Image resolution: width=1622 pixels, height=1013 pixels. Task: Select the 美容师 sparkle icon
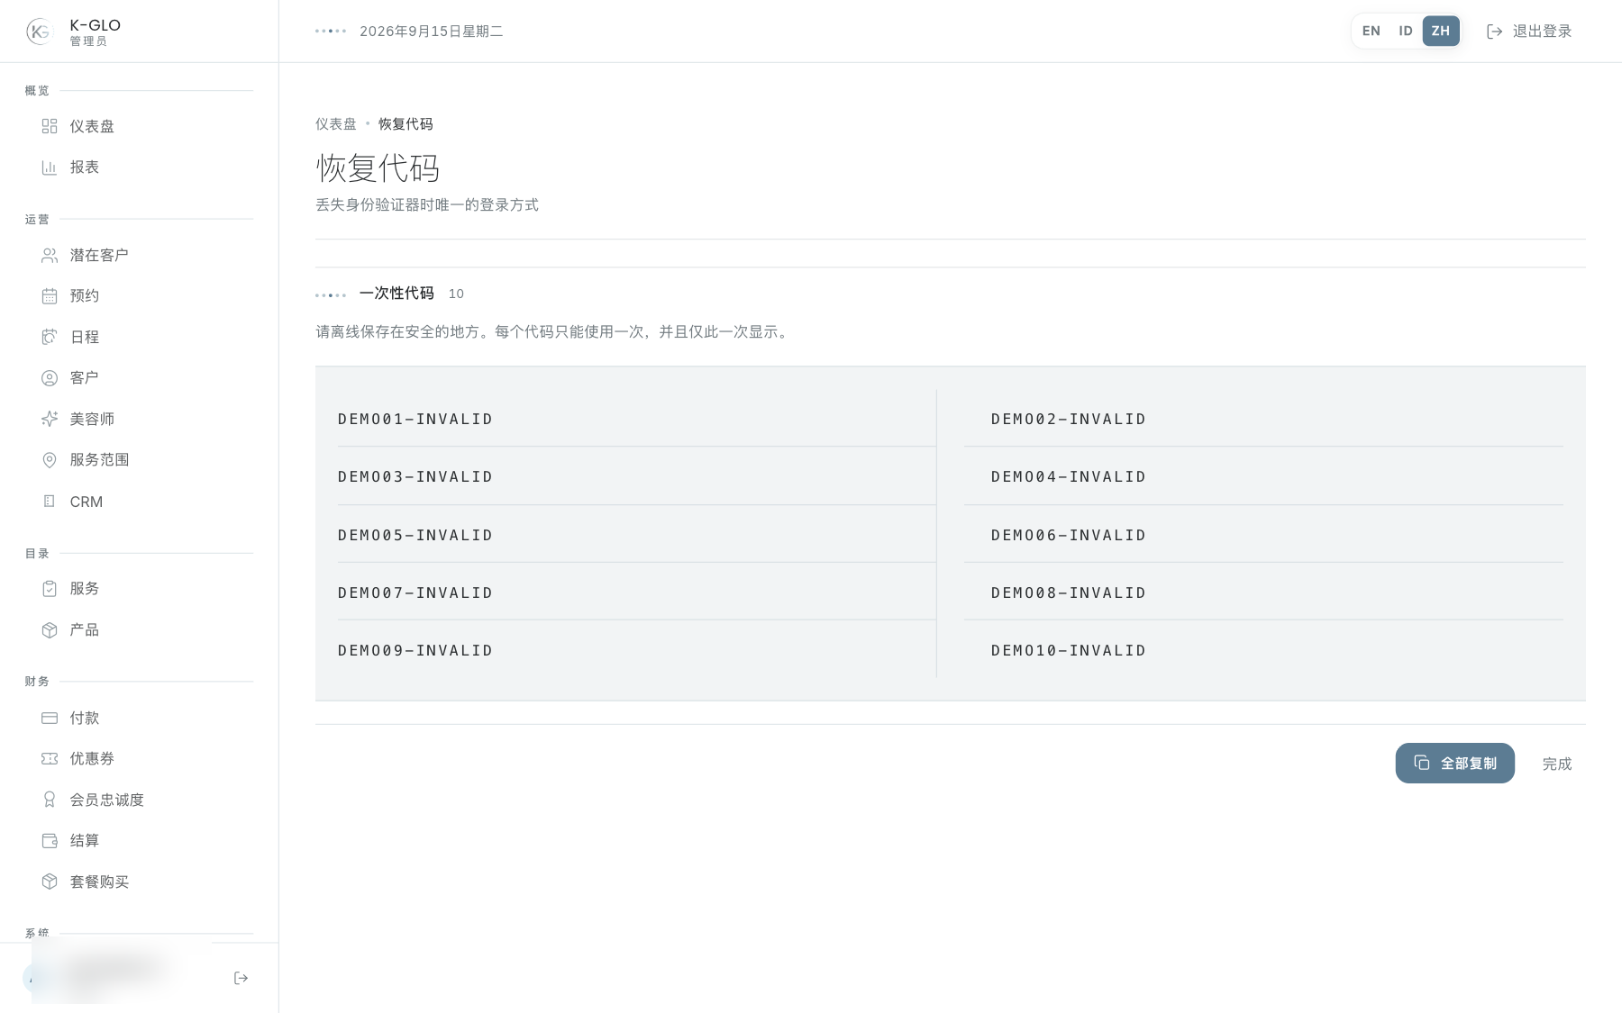(50, 419)
